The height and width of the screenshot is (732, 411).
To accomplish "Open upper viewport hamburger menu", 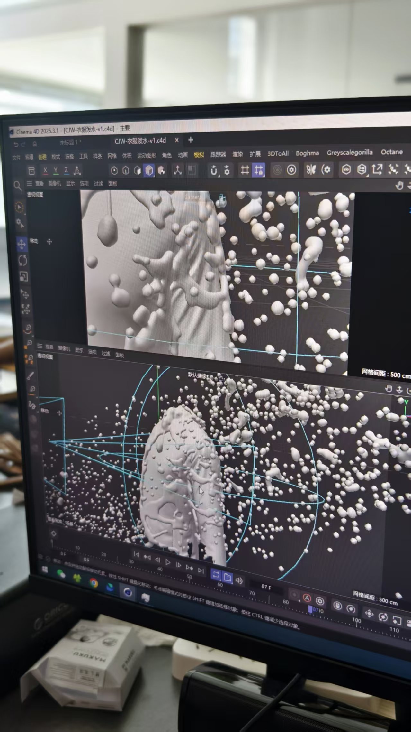I will [x=29, y=183].
